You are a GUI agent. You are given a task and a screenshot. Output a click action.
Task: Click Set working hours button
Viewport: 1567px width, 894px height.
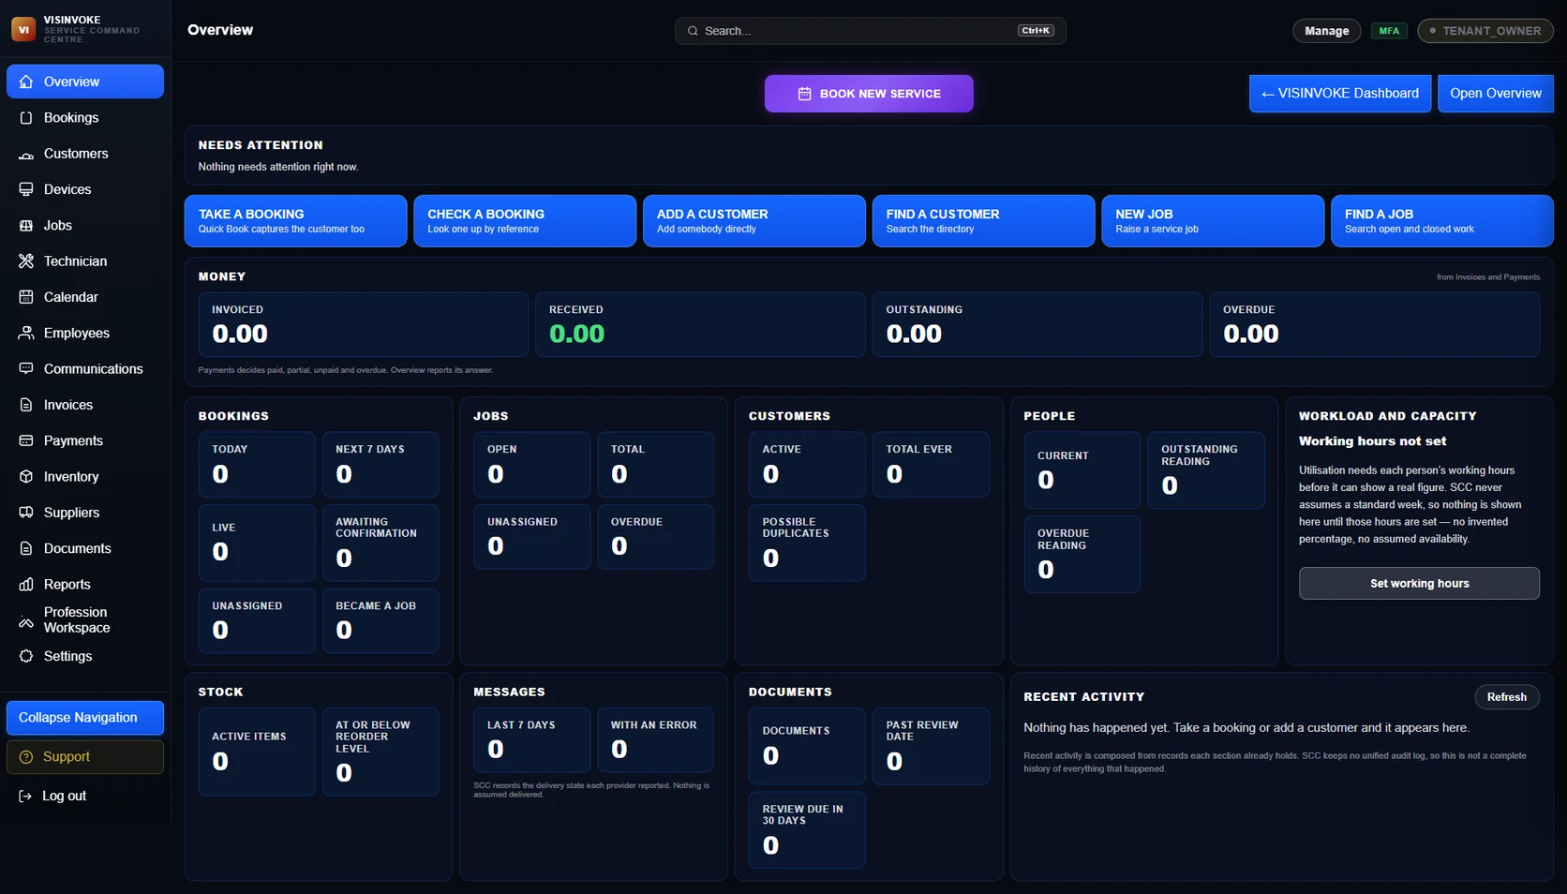point(1419,583)
